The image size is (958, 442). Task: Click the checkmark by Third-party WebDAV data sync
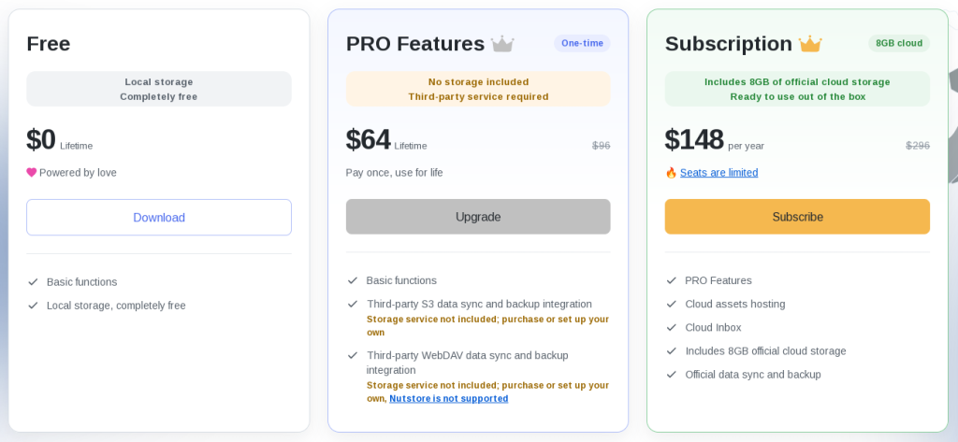click(353, 355)
